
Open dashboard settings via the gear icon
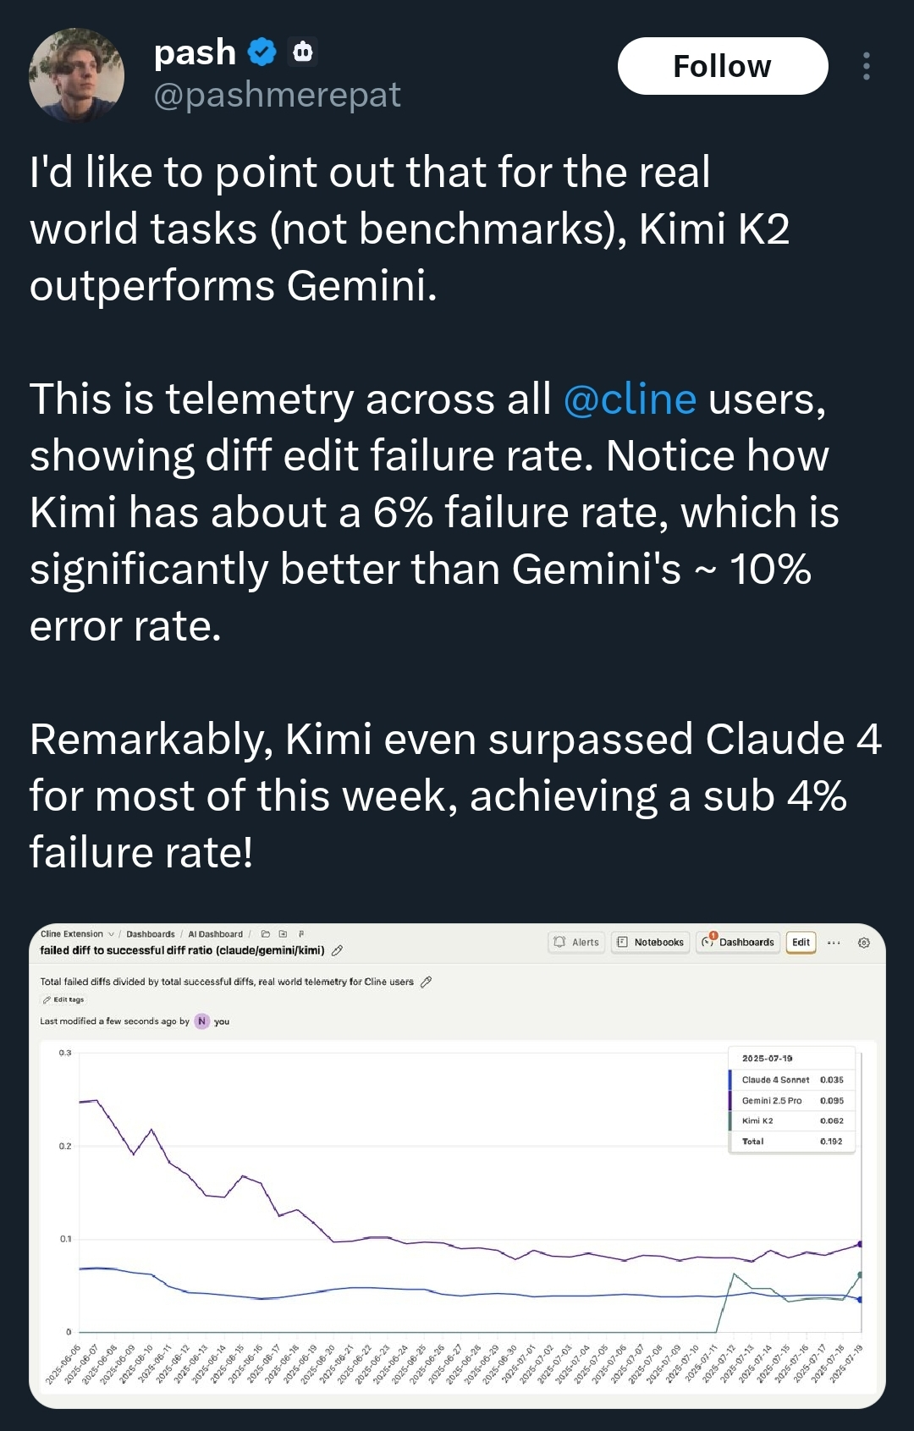pos(864,942)
